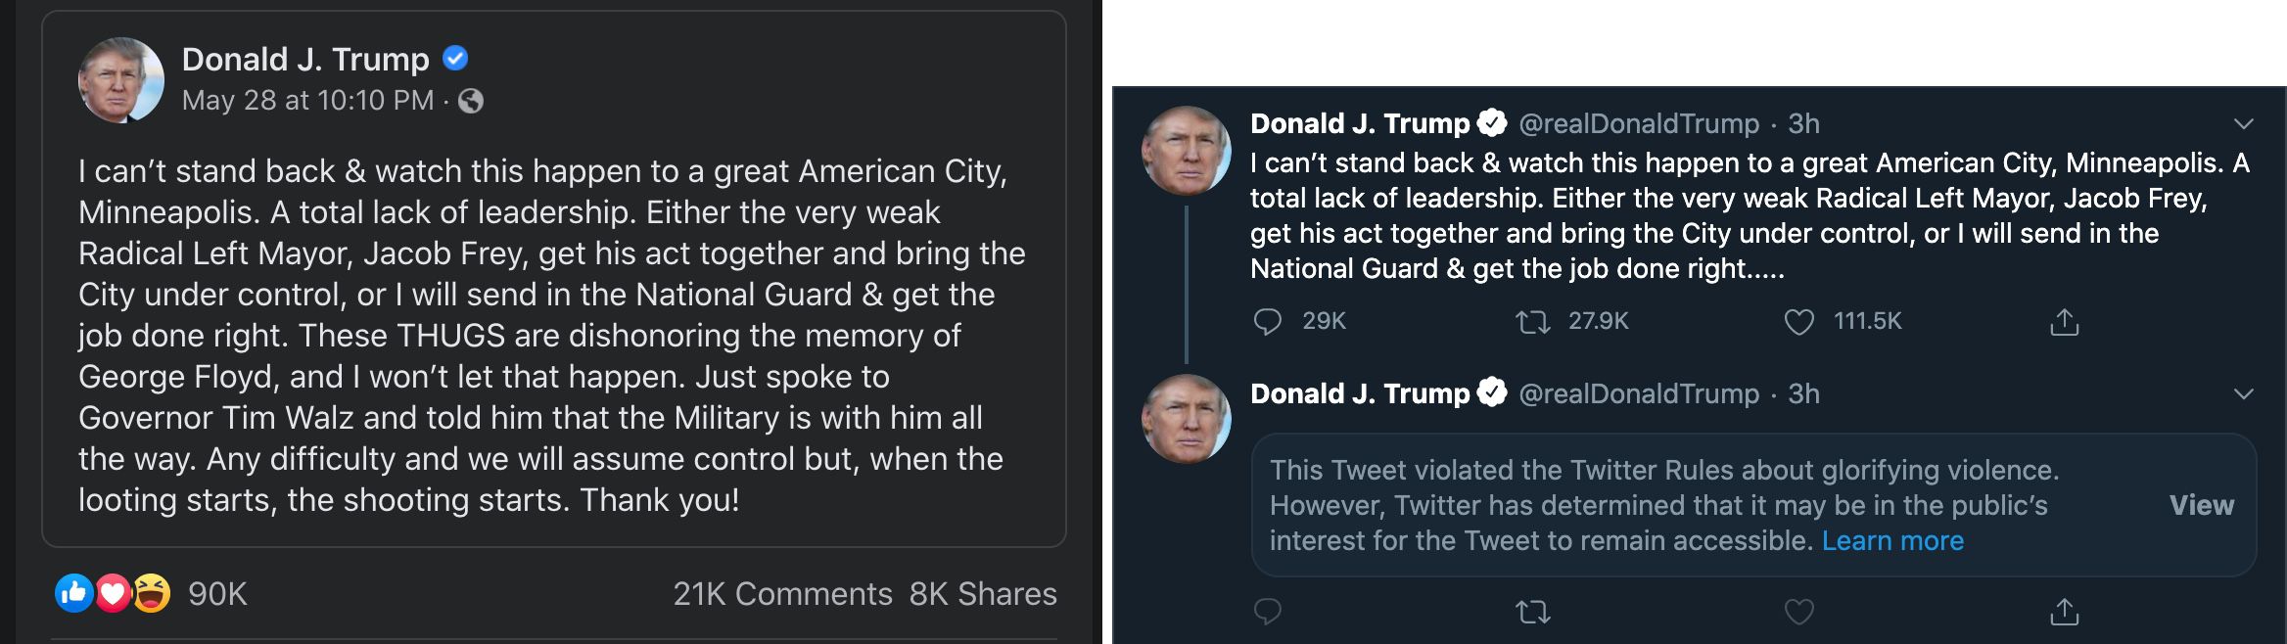Image resolution: width=2287 pixels, height=644 pixels.
Task: Open Learn more link about Twitter Rules
Action: [x=1891, y=540]
